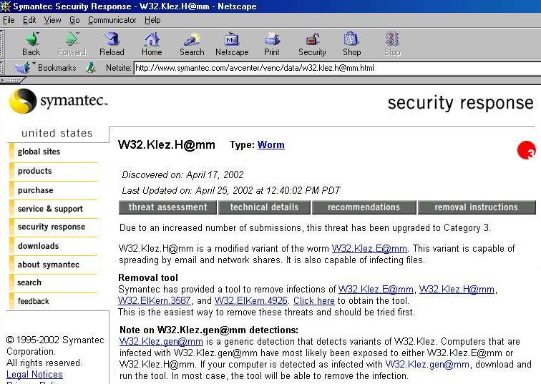This screenshot has width=541, height=384.
Task: Select global sites in sidebar
Action: tap(39, 152)
